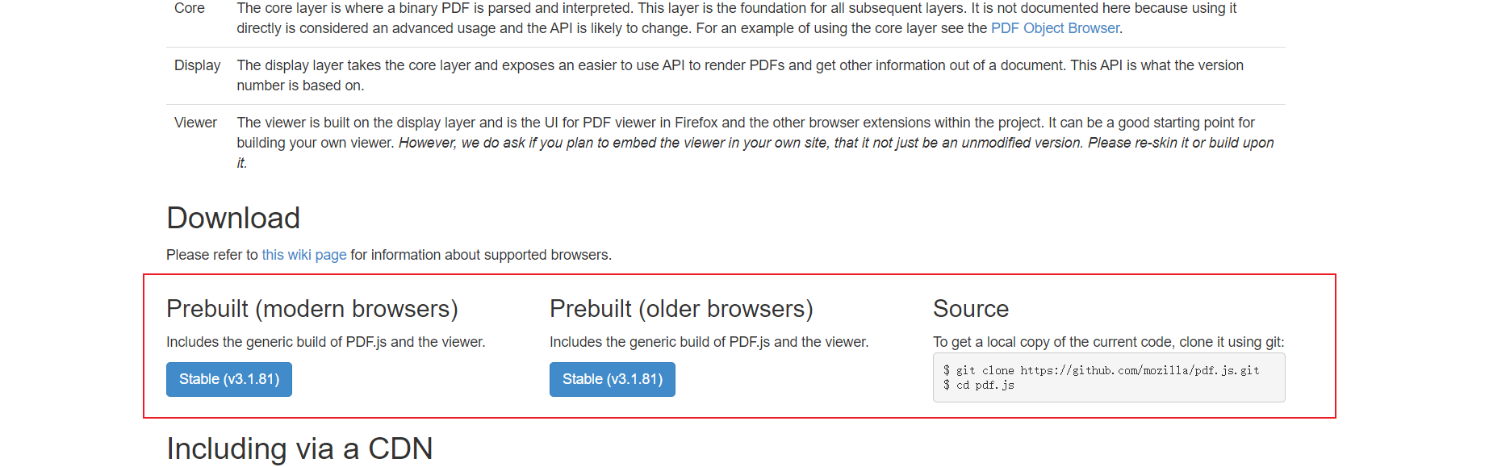Click Stable (v3.1.81) under modern browsers
Image resolution: width=1489 pixels, height=467 pixels.
tap(228, 379)
